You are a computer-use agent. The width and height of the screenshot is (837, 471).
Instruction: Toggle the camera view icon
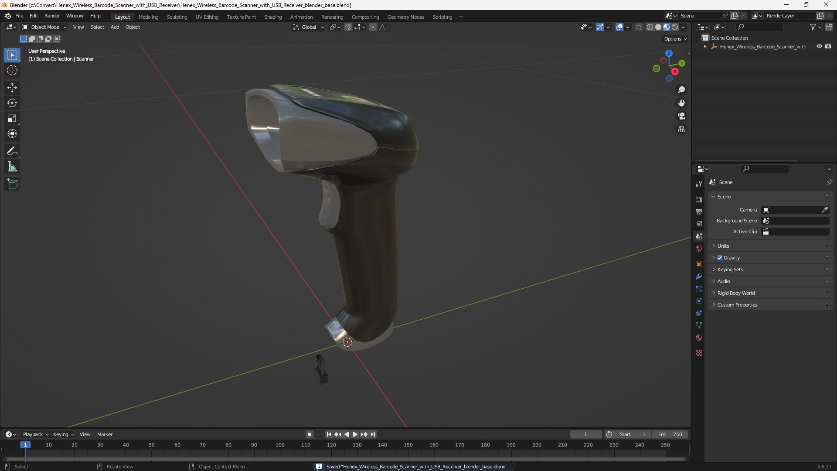[x=681, y=116]
